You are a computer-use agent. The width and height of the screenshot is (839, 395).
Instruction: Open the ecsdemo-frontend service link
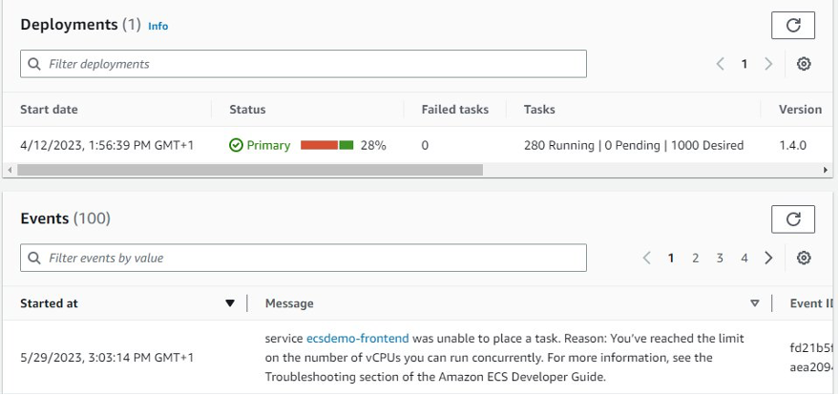tap(357, 339)
